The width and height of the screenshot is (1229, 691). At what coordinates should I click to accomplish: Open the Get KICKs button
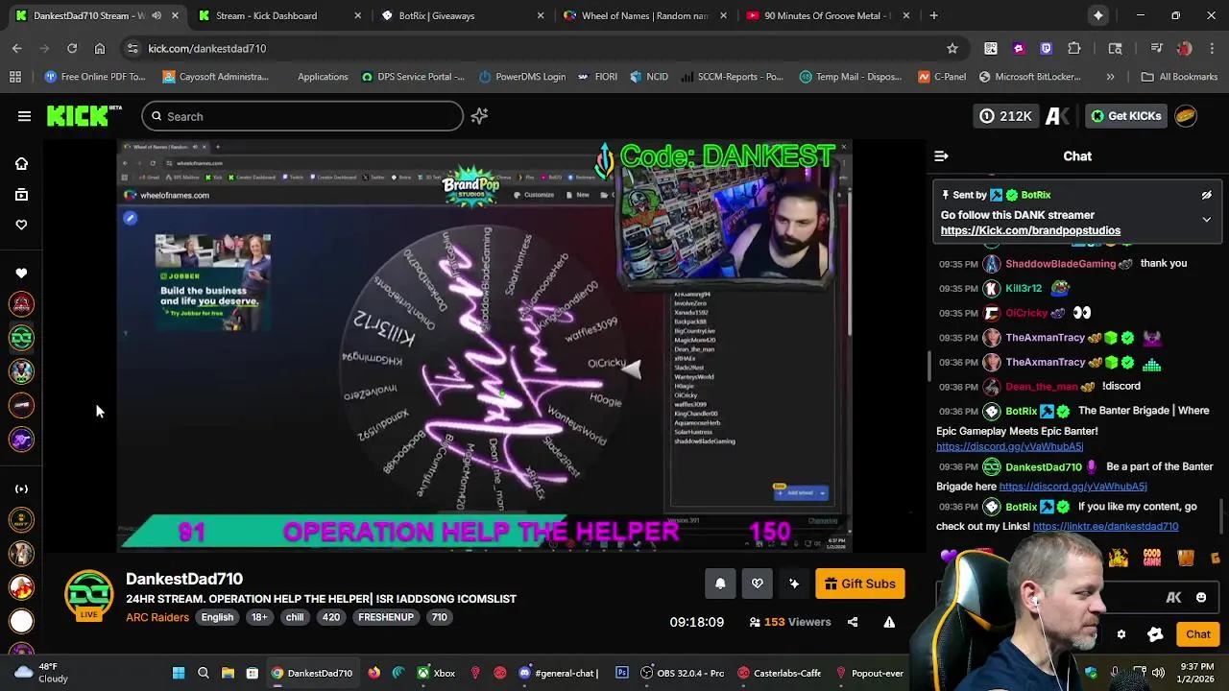click(x=1125, y=116)
